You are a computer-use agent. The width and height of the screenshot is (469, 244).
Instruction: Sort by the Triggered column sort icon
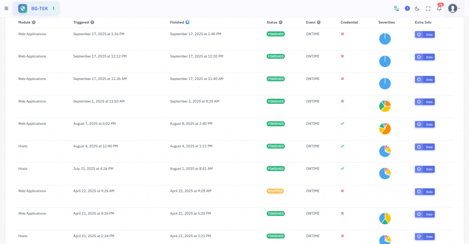tap(92, 22)
